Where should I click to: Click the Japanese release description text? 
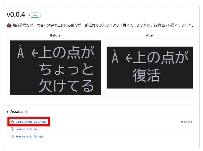tap(103, 25)
